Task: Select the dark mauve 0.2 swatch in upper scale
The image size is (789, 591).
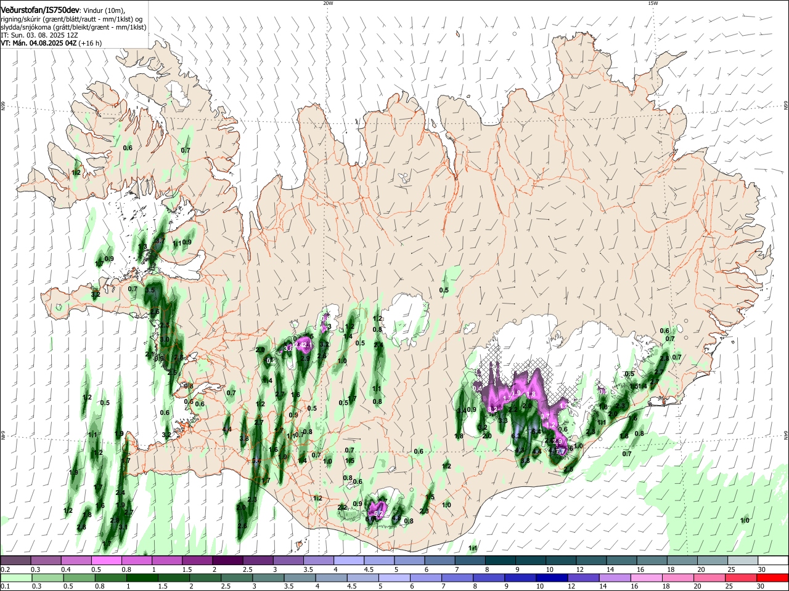Action: [x=15, y=560]
